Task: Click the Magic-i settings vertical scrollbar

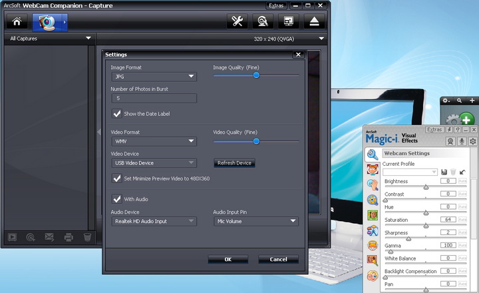Action: click(473, 208)
